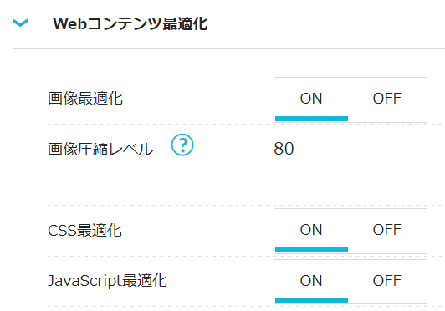
Task: Click empty area below the 画像圧縮レベル row
Action: [246, 183]
